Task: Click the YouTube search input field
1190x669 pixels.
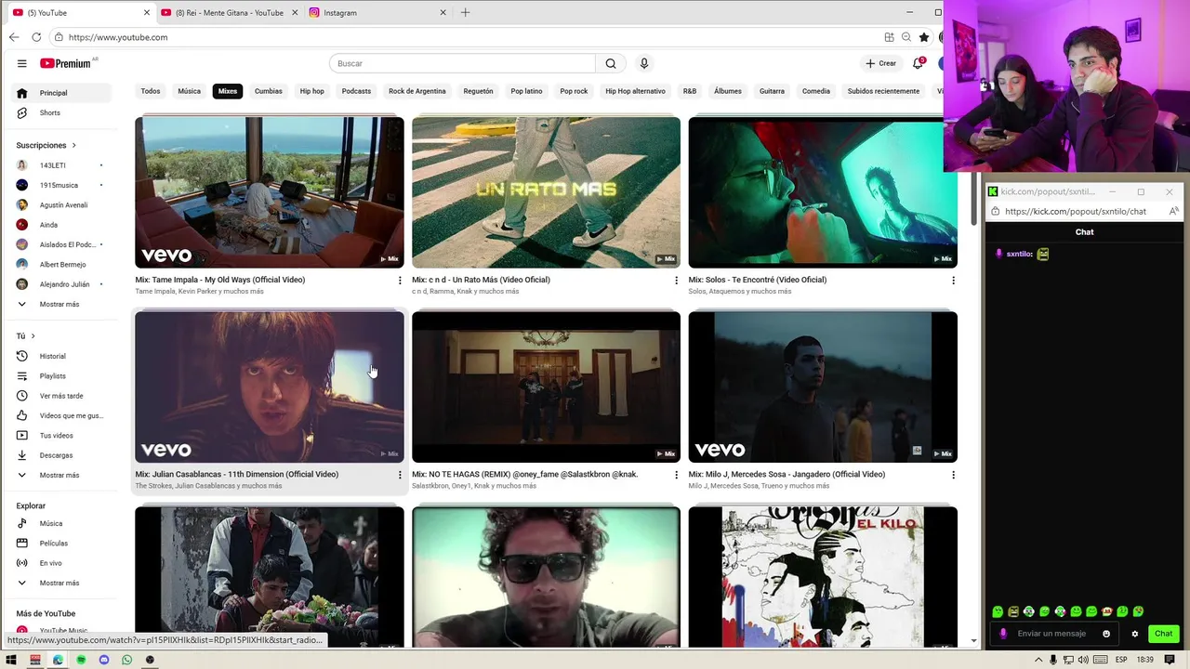Action: pyautogui.click(x=462, y=63)
